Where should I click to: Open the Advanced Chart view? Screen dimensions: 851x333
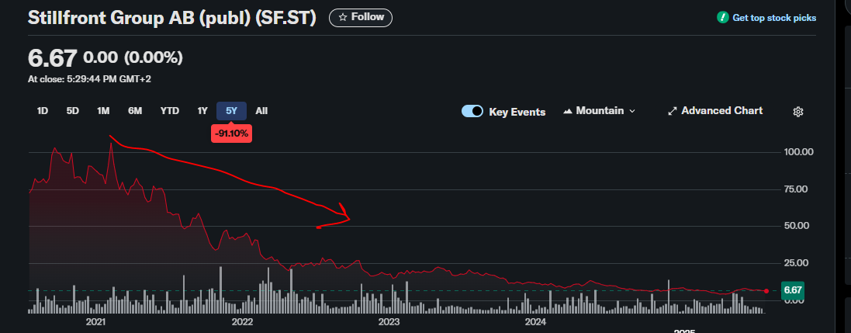[x=715, y=111]
